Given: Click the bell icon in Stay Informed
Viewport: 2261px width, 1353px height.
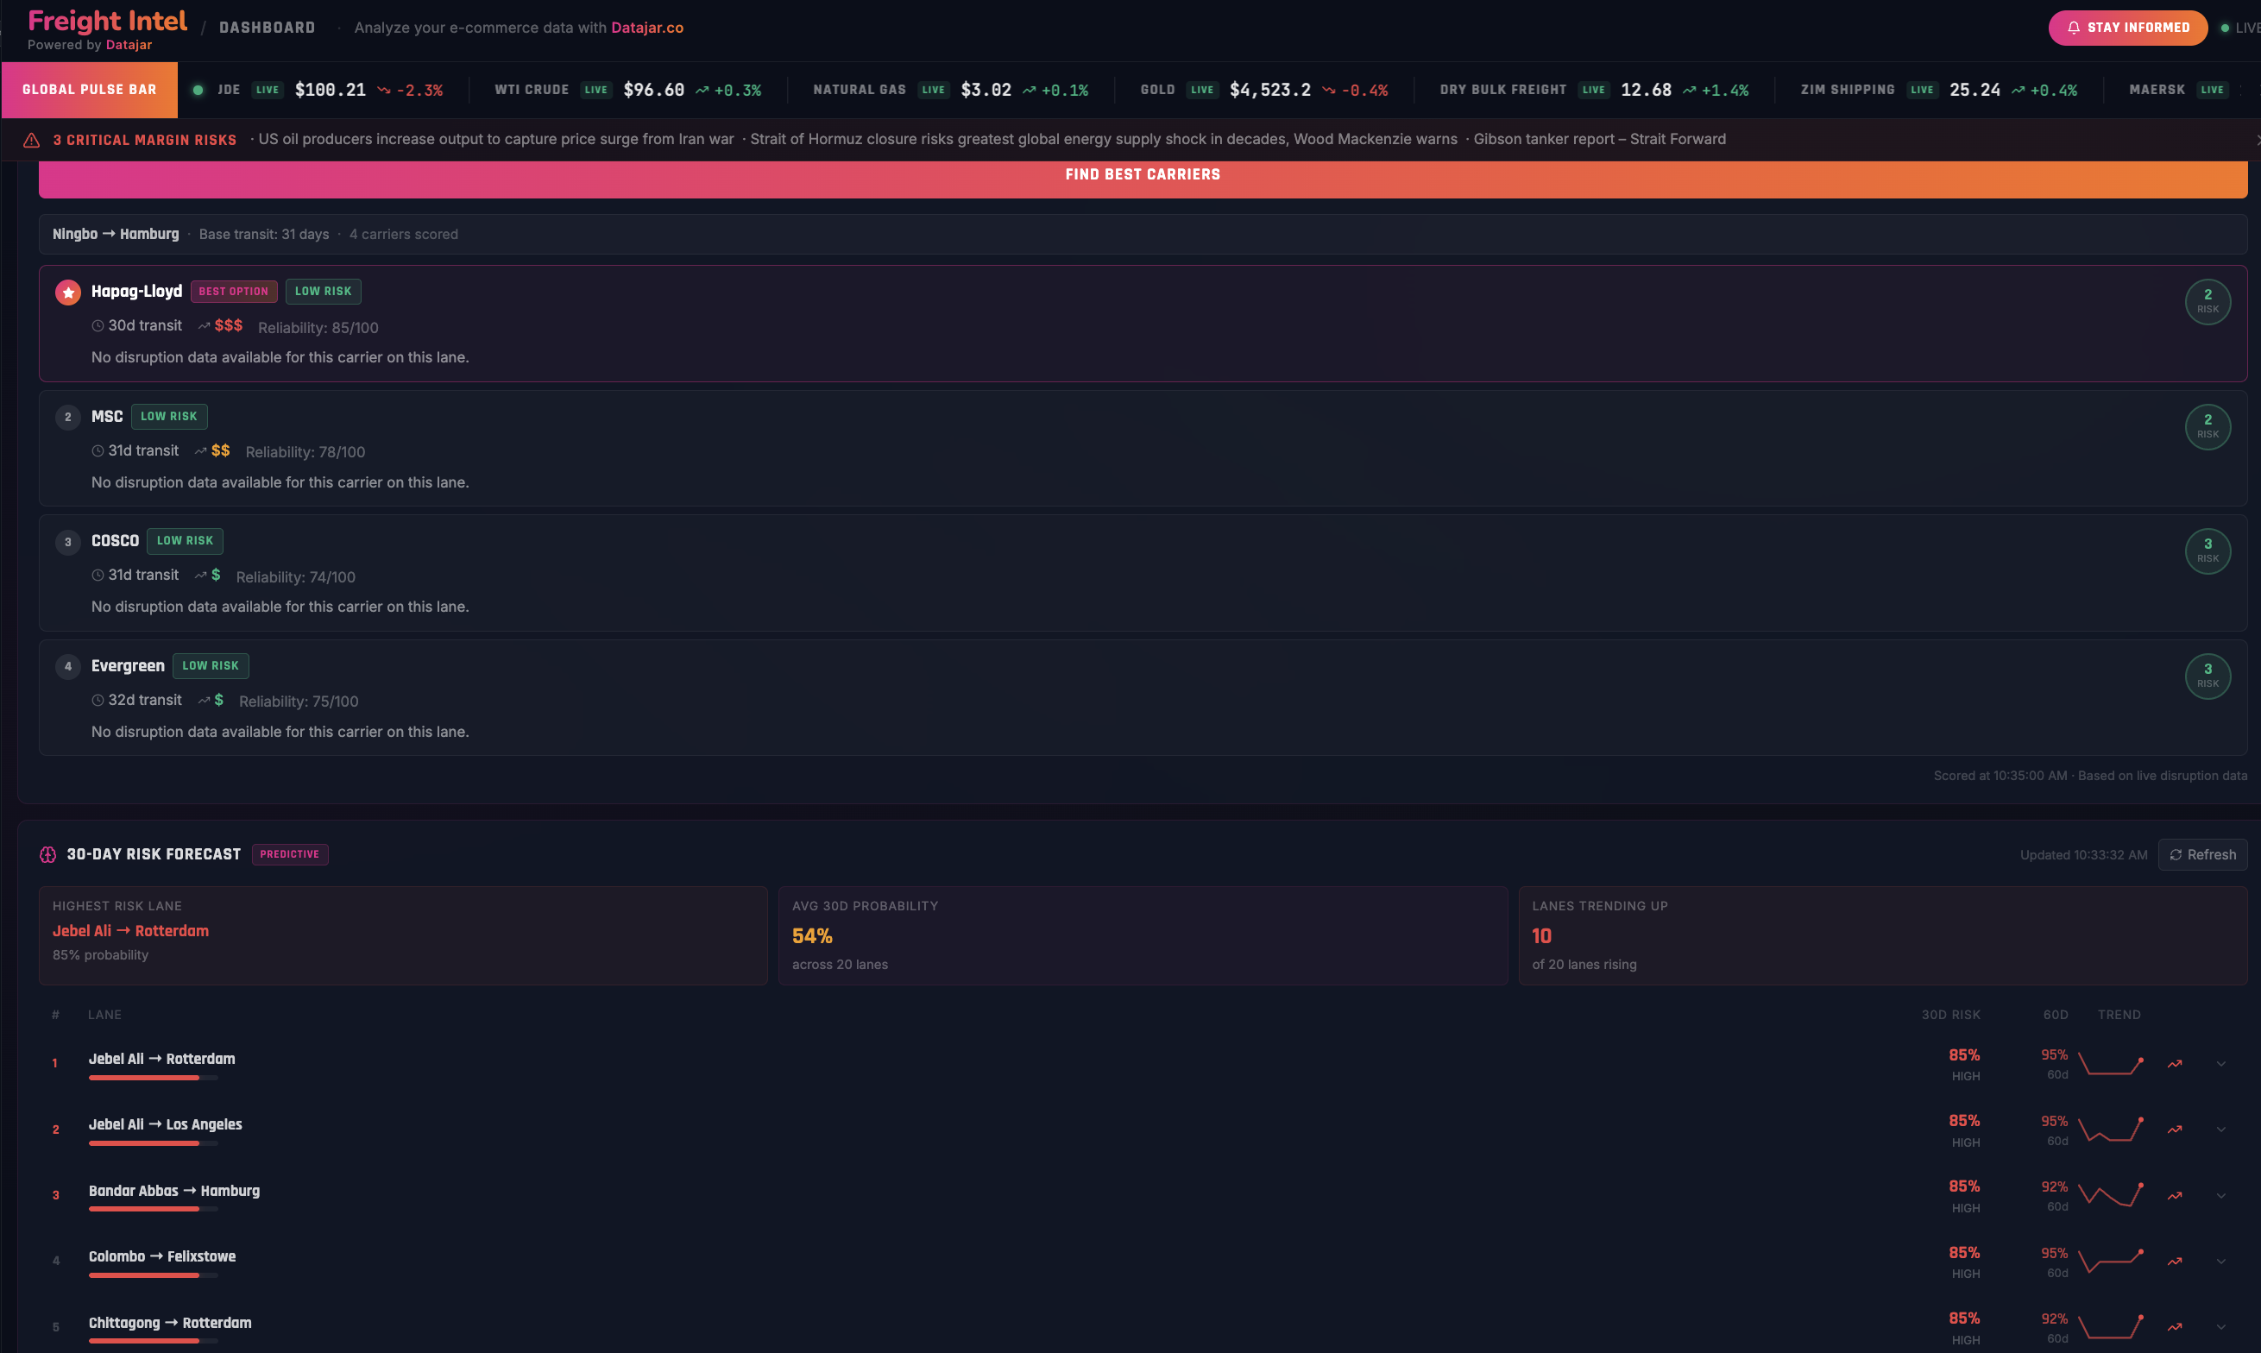Looking at the screenshot, I should [x=2073, y=28].
